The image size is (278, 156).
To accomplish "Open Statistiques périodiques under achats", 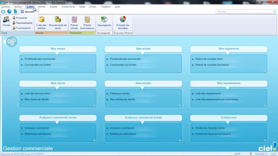I will click(x=123, y=134).
